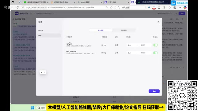The height and width of the screenshot is (111, 198).
Task: Select the 参数 item in settings sidebar
Action: pos(49,35)
